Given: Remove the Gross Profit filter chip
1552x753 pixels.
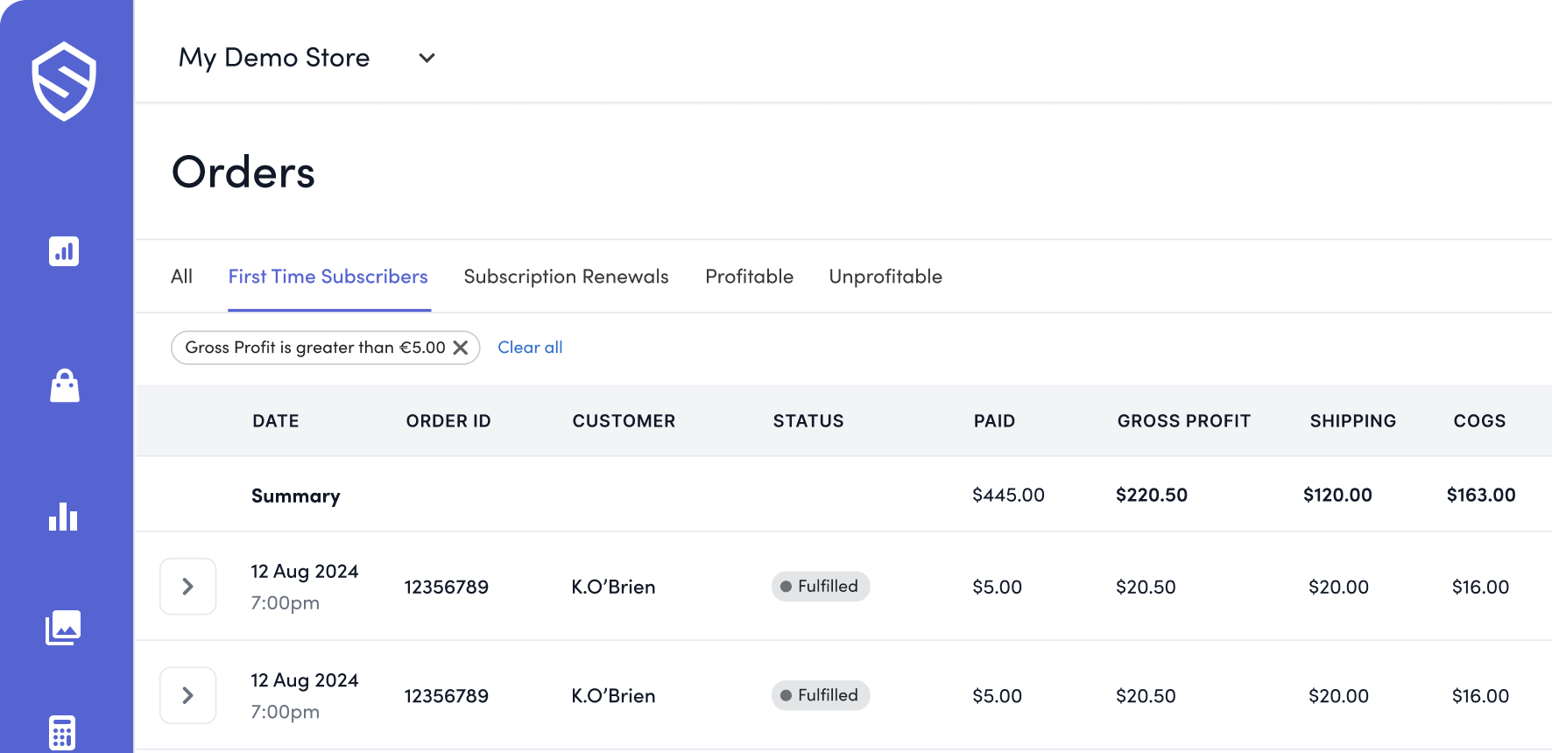Looking at the screenshot, I should (x=460, y=348).
